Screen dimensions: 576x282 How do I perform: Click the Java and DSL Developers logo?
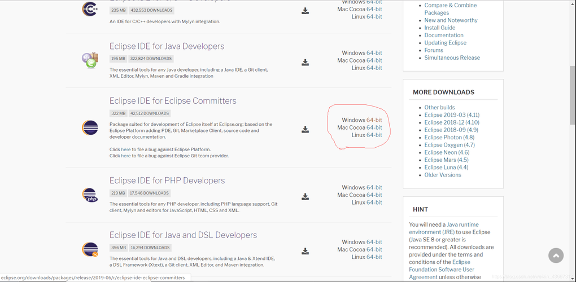[x=90, y=249]
